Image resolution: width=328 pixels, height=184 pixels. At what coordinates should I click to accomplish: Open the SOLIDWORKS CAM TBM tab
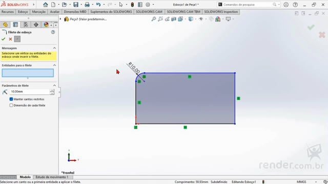pyautogui.click(x=183, y=12)
